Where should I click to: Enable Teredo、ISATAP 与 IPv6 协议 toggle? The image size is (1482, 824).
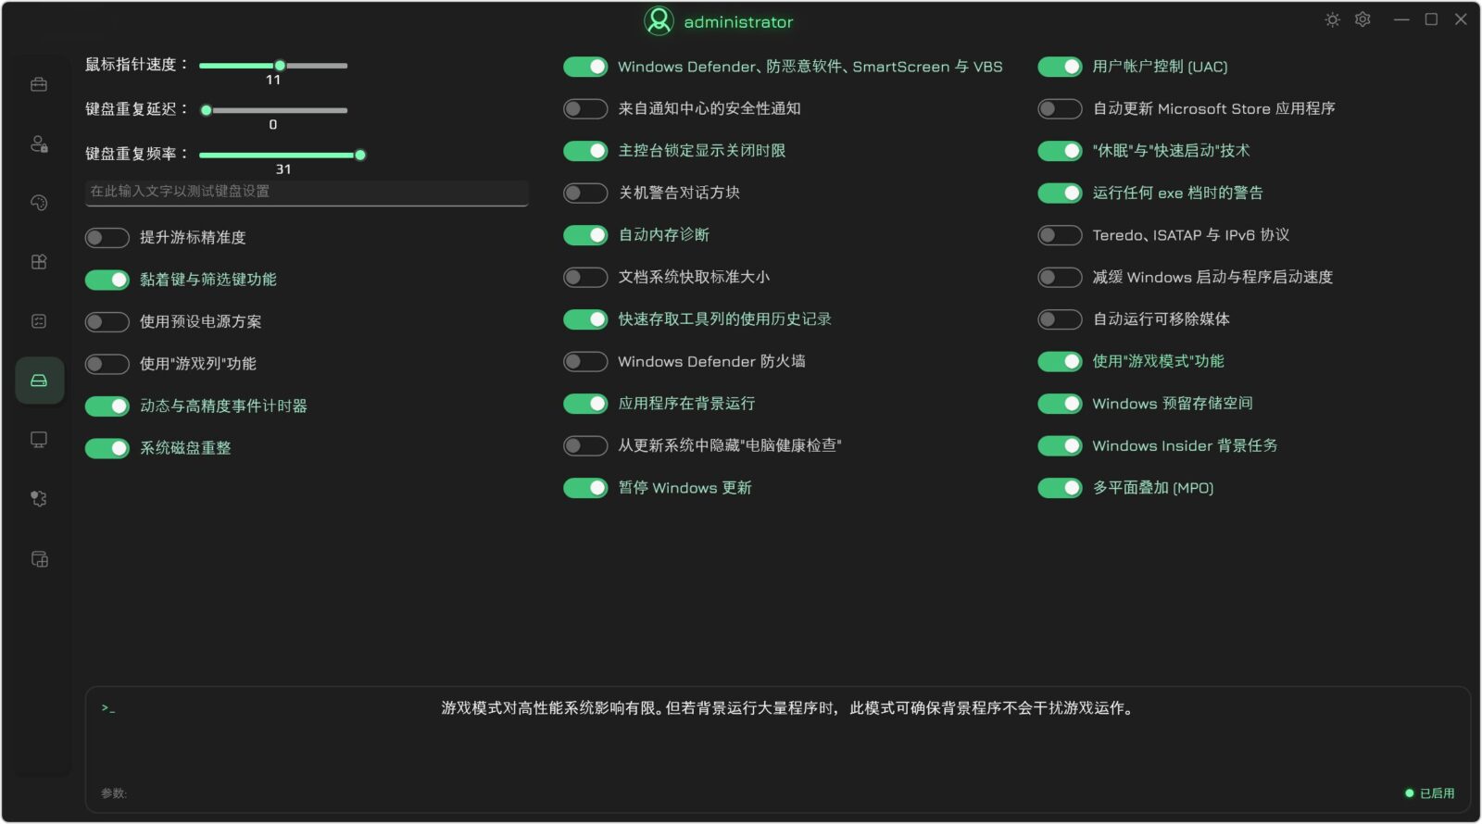1060,235
